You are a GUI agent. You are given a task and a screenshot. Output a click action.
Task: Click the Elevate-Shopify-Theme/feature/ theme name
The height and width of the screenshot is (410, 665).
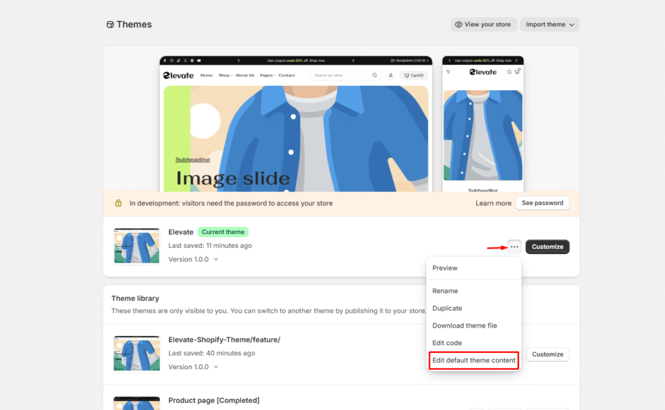[224, 340]
